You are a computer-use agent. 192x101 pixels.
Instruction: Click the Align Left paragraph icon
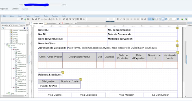(x=128, y=19)
